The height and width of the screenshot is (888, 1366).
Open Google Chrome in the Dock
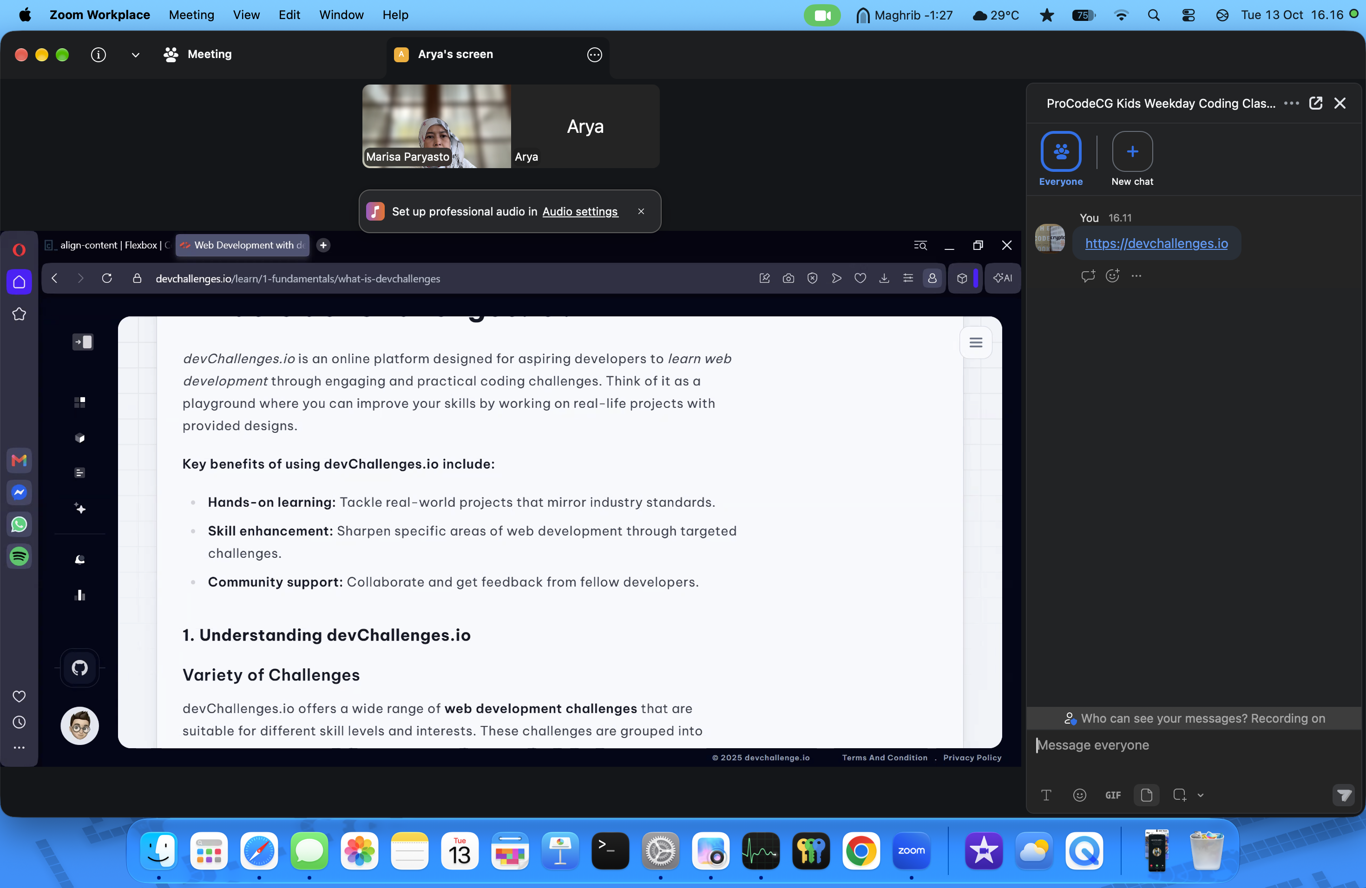pyautogui.click(x=861, y=851)
